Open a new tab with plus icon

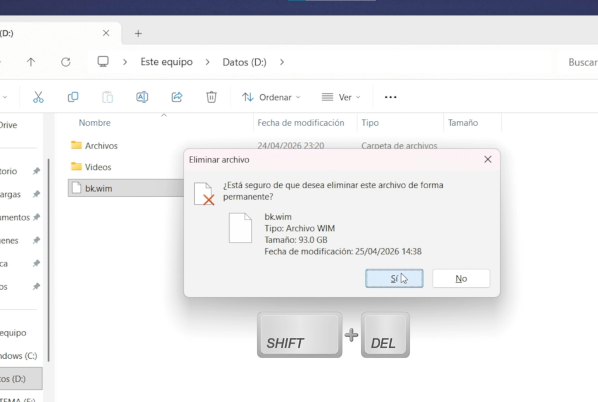coord(138,33)
